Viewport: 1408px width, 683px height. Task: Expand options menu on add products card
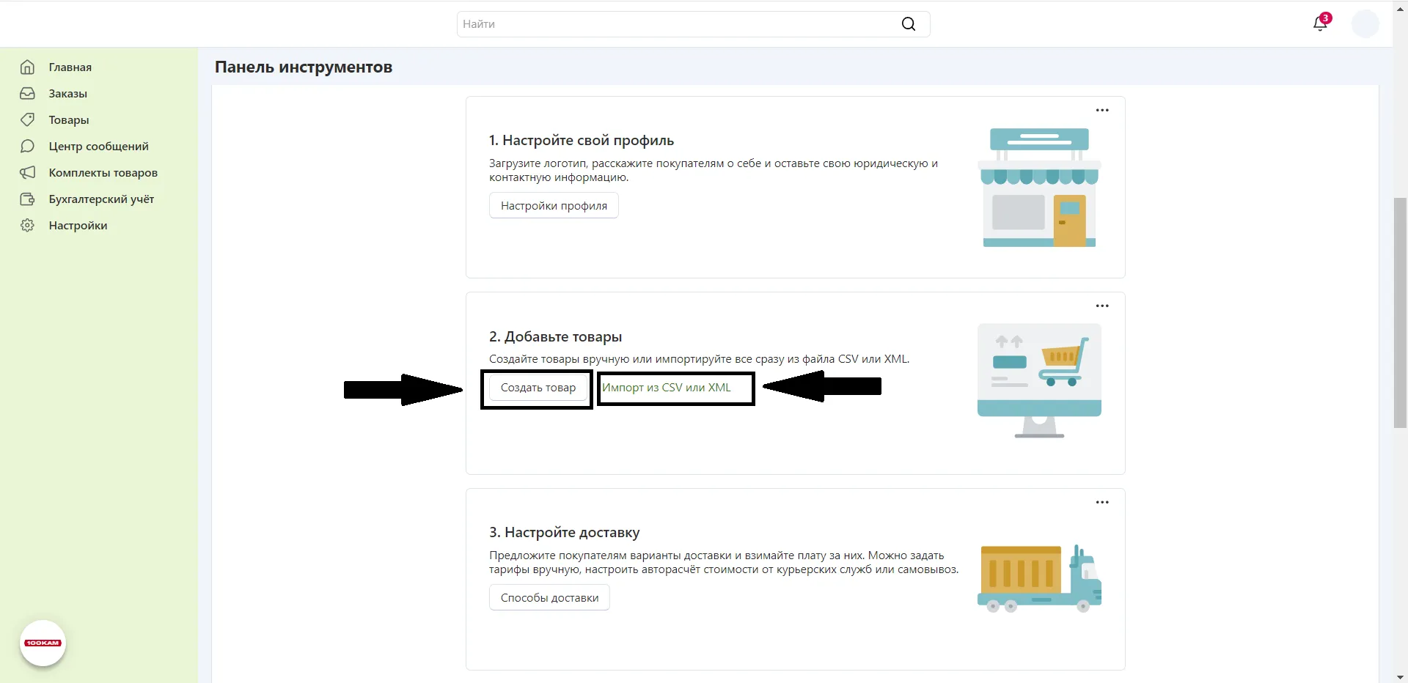(1101, 306)
